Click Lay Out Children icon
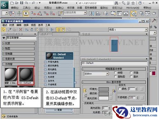This screenshot has width=159, height=119. point(52,30)
